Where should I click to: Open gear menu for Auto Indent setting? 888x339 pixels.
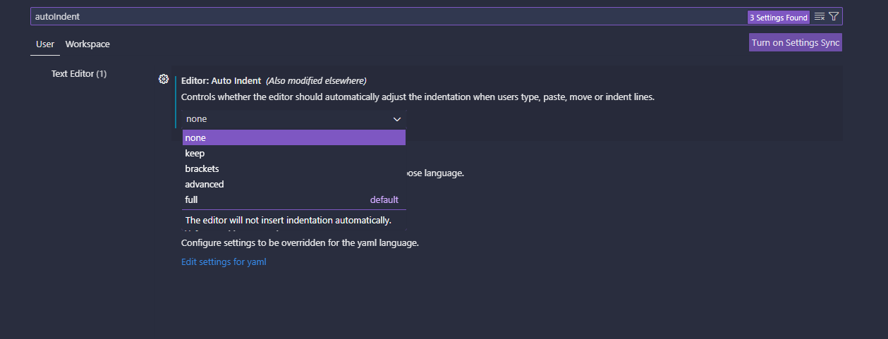164,79
